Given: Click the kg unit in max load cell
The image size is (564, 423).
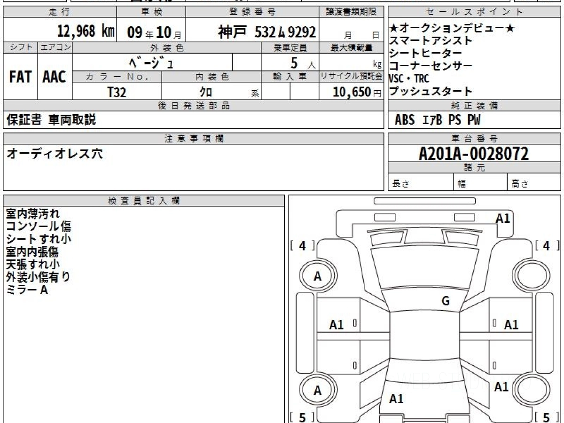Looking at the screenshot, I should coord(377,64).
